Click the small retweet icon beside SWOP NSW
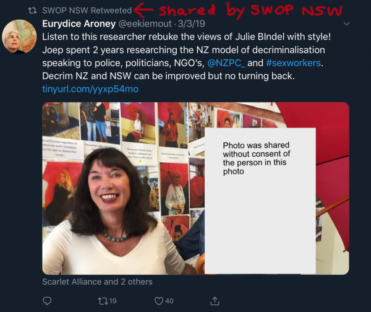This screenshot has height=312, width=371. point(32,11)
